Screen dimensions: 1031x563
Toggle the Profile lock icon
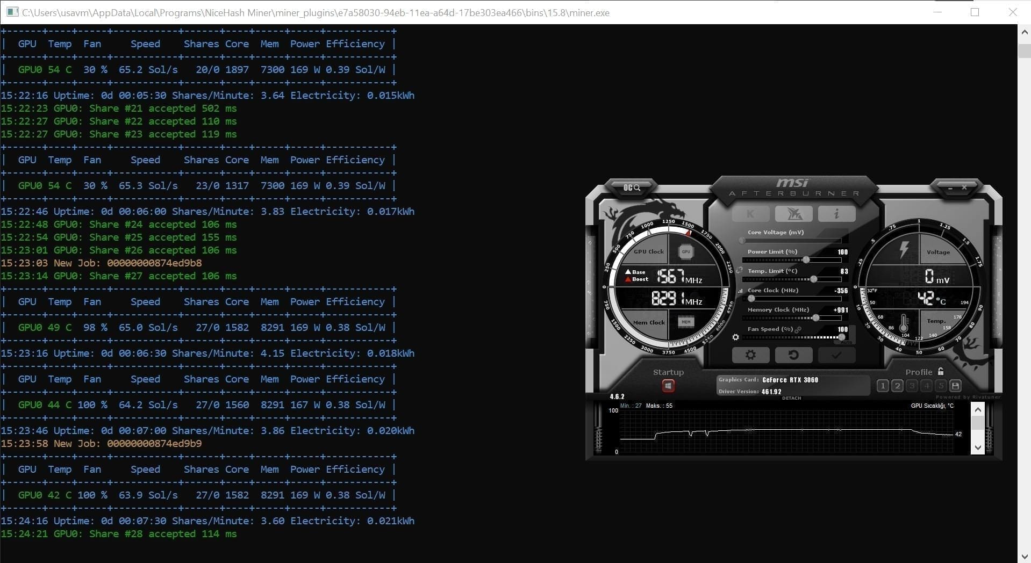941,371
